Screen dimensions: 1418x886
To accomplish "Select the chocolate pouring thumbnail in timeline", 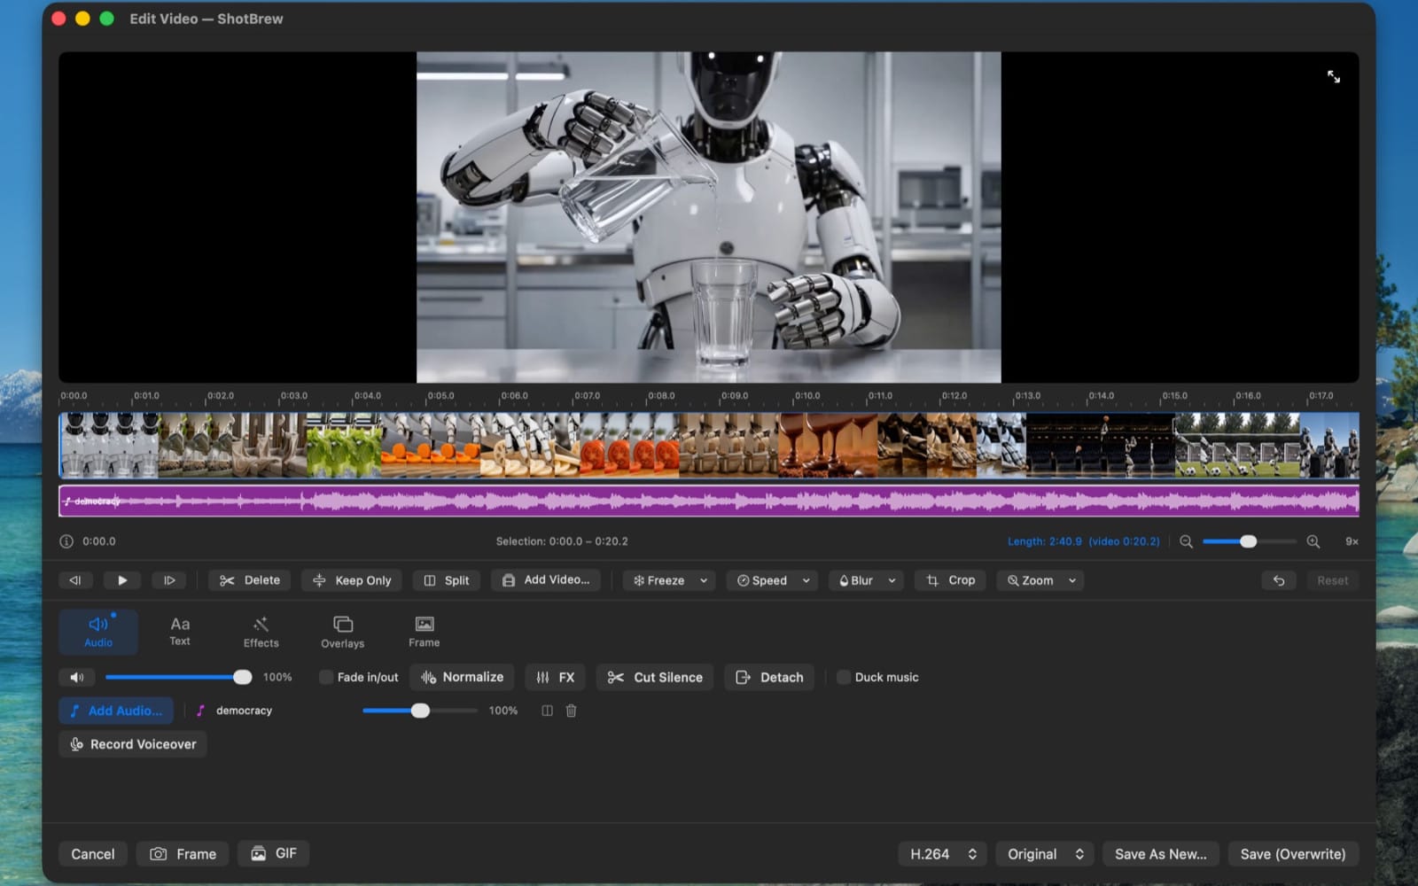I will (828, 446).
